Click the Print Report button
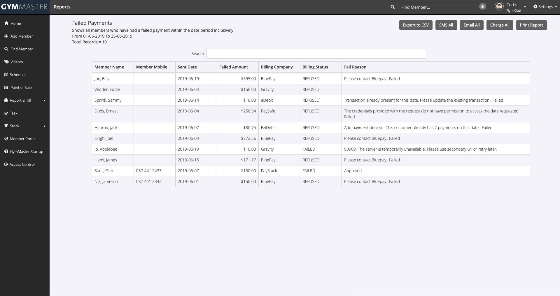The width and height of the screenshot is (560, 296). tap(531, 25)
